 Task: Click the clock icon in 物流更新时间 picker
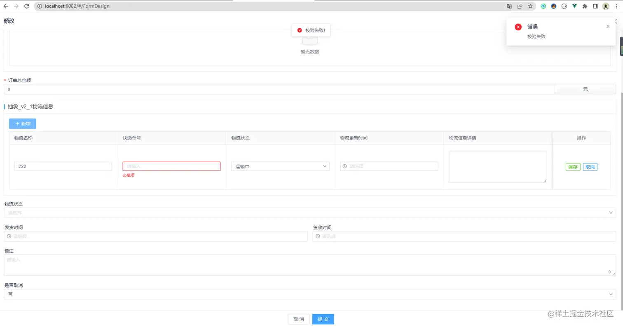(x=345, y=166)
